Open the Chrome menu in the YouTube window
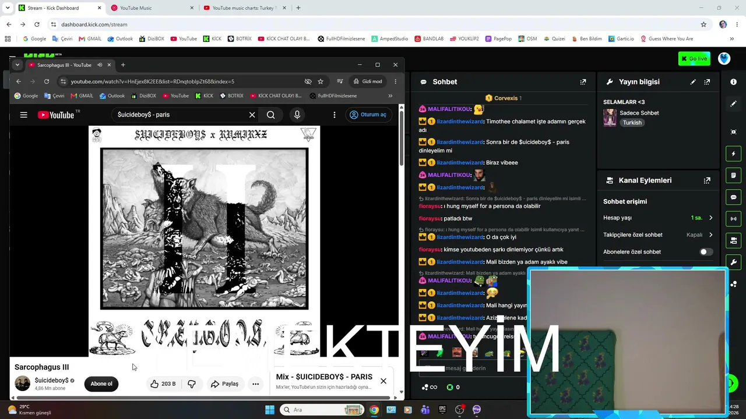Viewport: 746px width, 419px height. [x=395, y=81]
